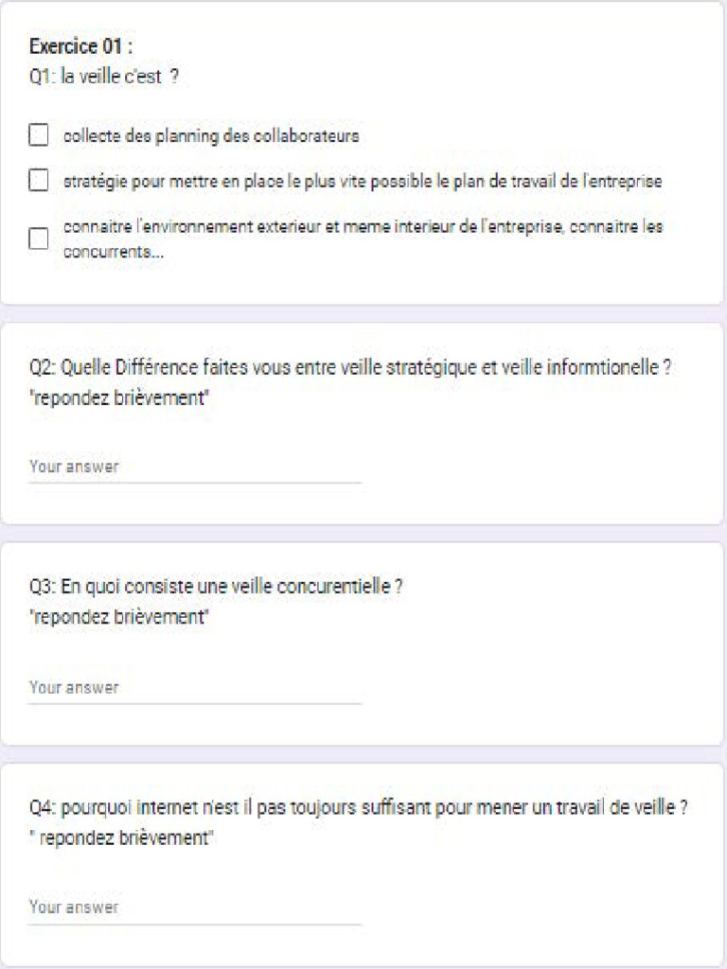Activate the Q4 'Your answer' input
Screen dimensions: 727x969
(x=195, y=907)
